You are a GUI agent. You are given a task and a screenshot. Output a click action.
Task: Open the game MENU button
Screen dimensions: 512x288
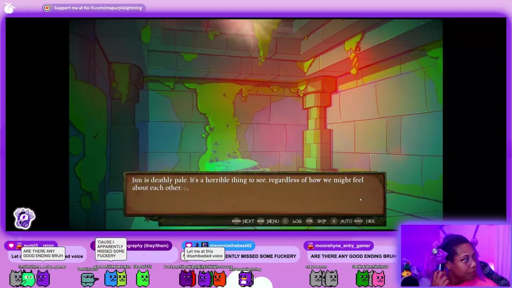(x=273, y=221)
